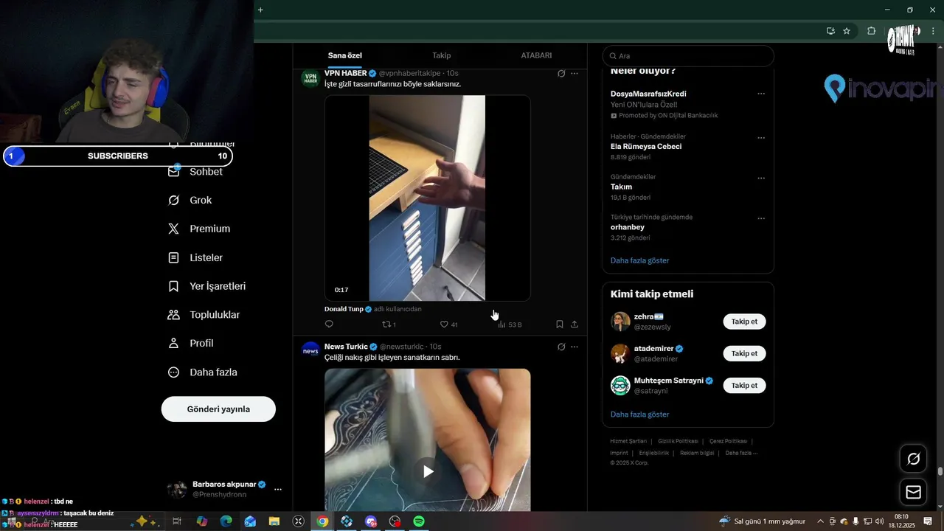The image size is (944, 531).
Task: Bookmark this page with the star icon
Action: click(x=847, y=31)
